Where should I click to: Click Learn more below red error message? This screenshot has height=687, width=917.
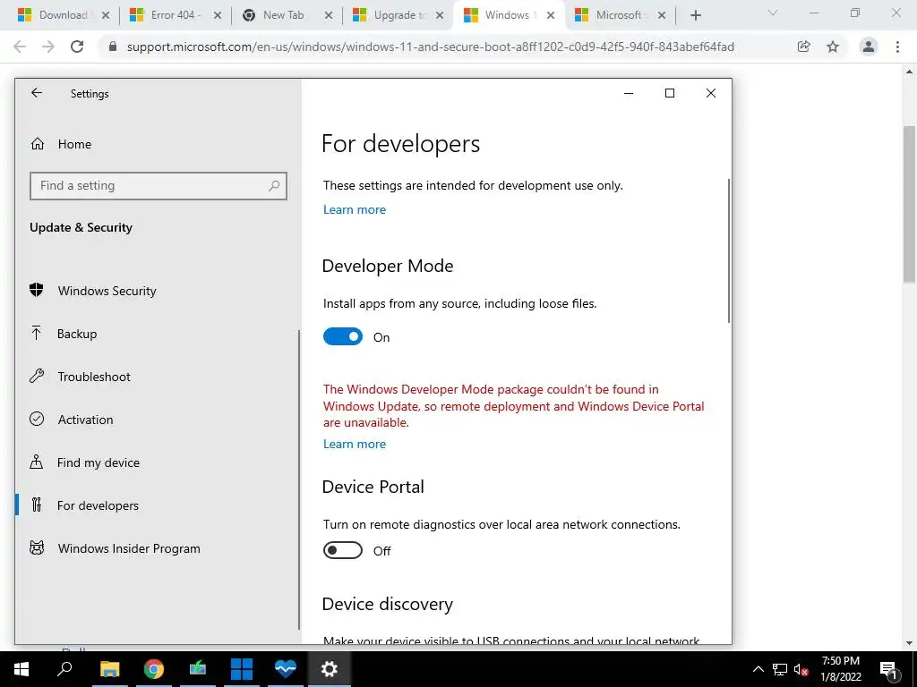pyautogui.click(x=355, y=444)
